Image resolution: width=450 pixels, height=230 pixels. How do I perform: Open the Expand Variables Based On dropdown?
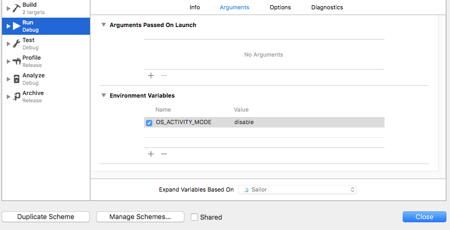[297, 190]
